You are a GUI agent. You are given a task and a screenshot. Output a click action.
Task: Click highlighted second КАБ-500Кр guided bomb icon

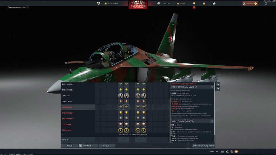[x=126, y=107]
